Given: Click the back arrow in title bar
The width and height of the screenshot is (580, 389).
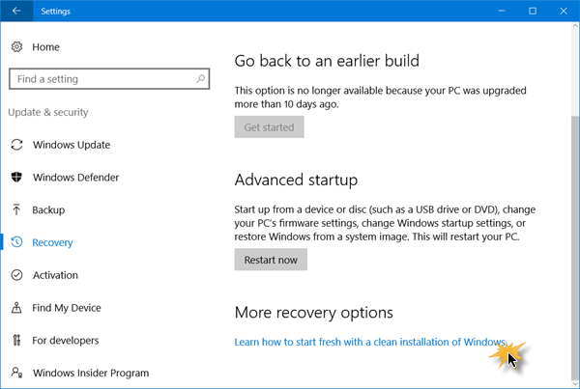Looking at the screenshot, I should tap(17, 11).
